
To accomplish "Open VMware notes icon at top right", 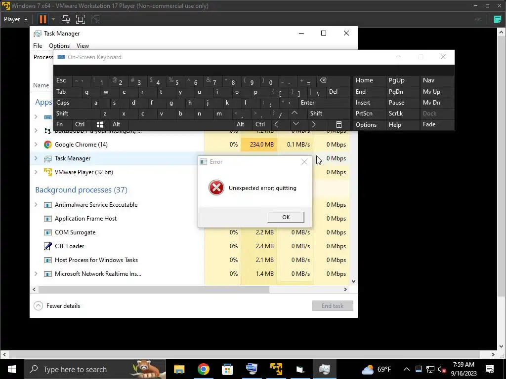I will pos(497,19).
